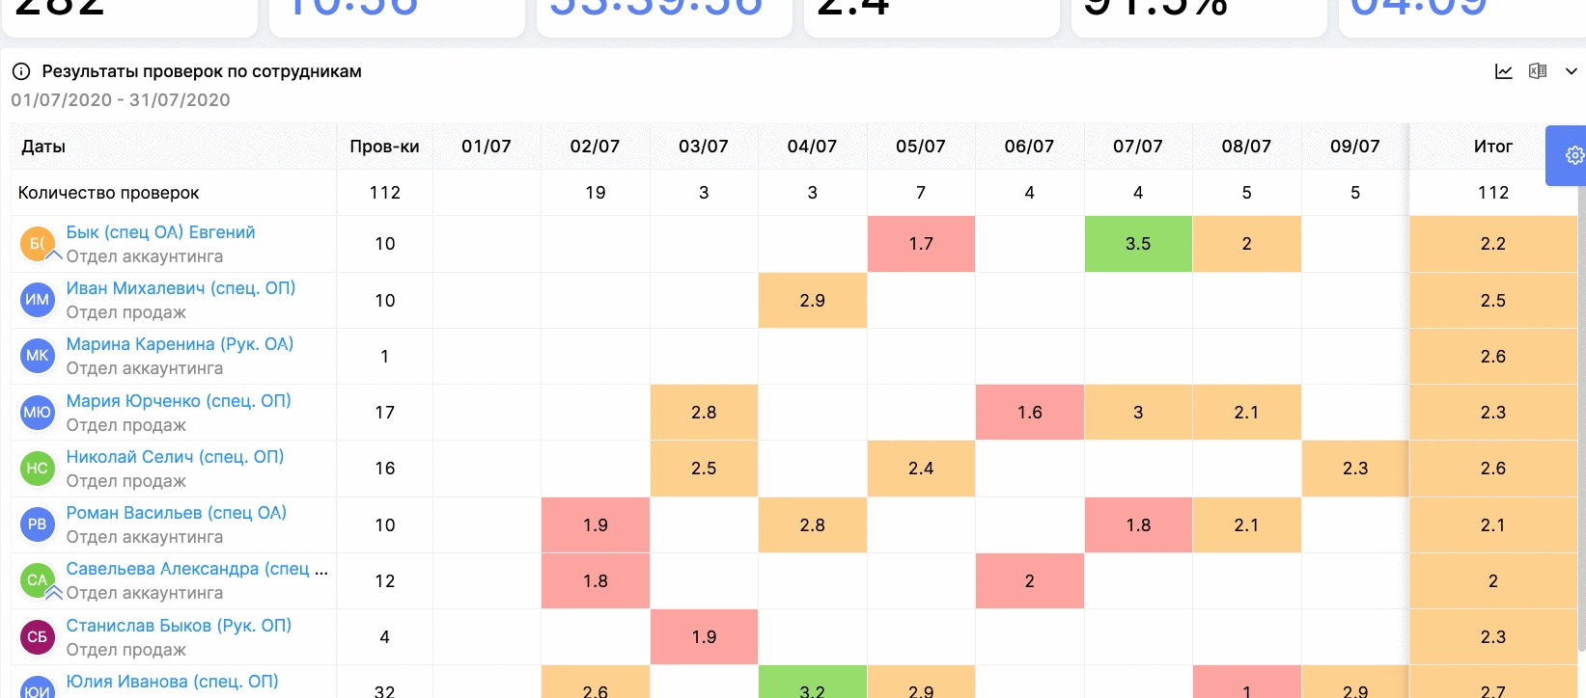Export table with the Excel icon

[1538, 71]
